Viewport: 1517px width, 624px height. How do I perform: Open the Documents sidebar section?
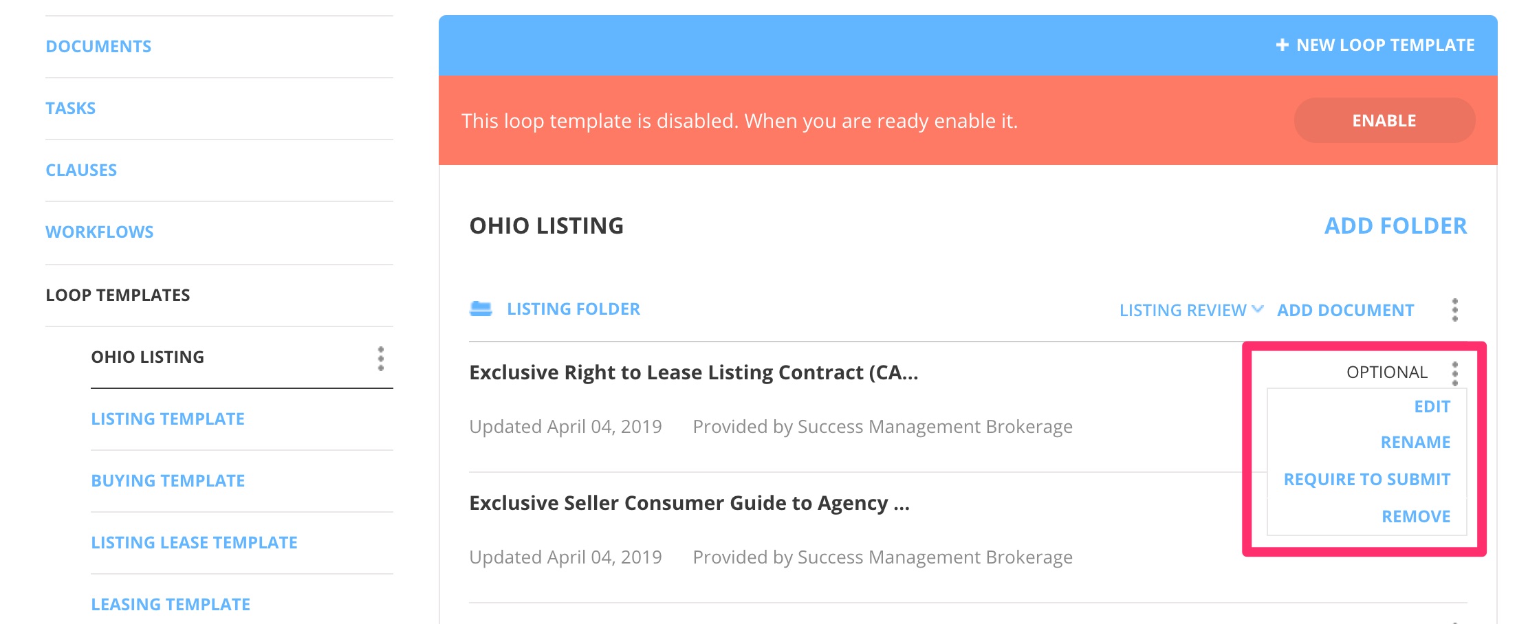(x=98, y=47)
